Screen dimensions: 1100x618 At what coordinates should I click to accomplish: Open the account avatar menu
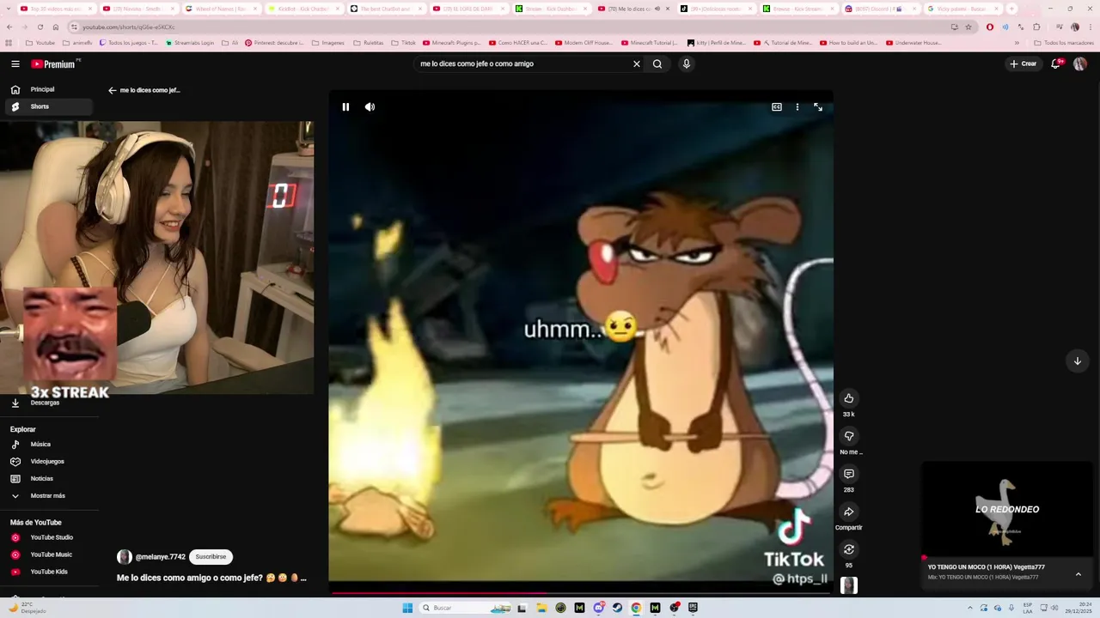pos(1080,64)
